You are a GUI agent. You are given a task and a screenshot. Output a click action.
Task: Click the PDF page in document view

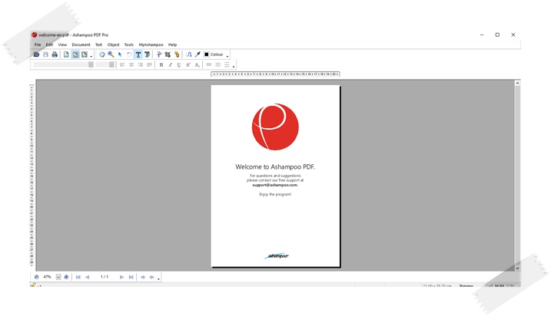(x=275, y=176)
